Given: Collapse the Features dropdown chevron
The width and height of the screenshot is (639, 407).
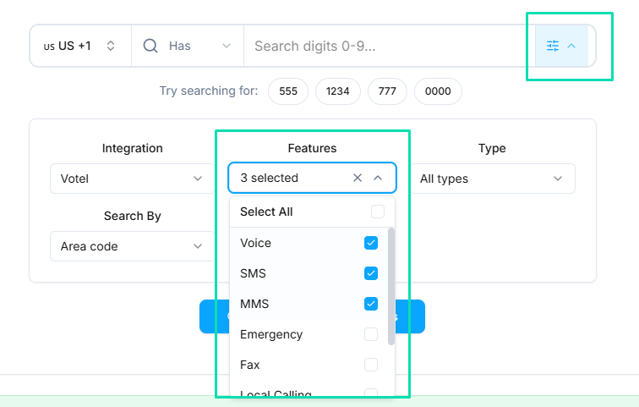Looking at the screenshot, I should (x=378, y=178).
